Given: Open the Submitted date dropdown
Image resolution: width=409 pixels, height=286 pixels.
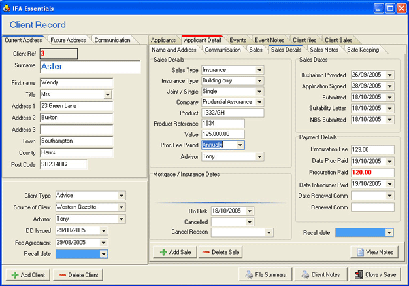Looking at the screenshot, I should coord(389,98).
